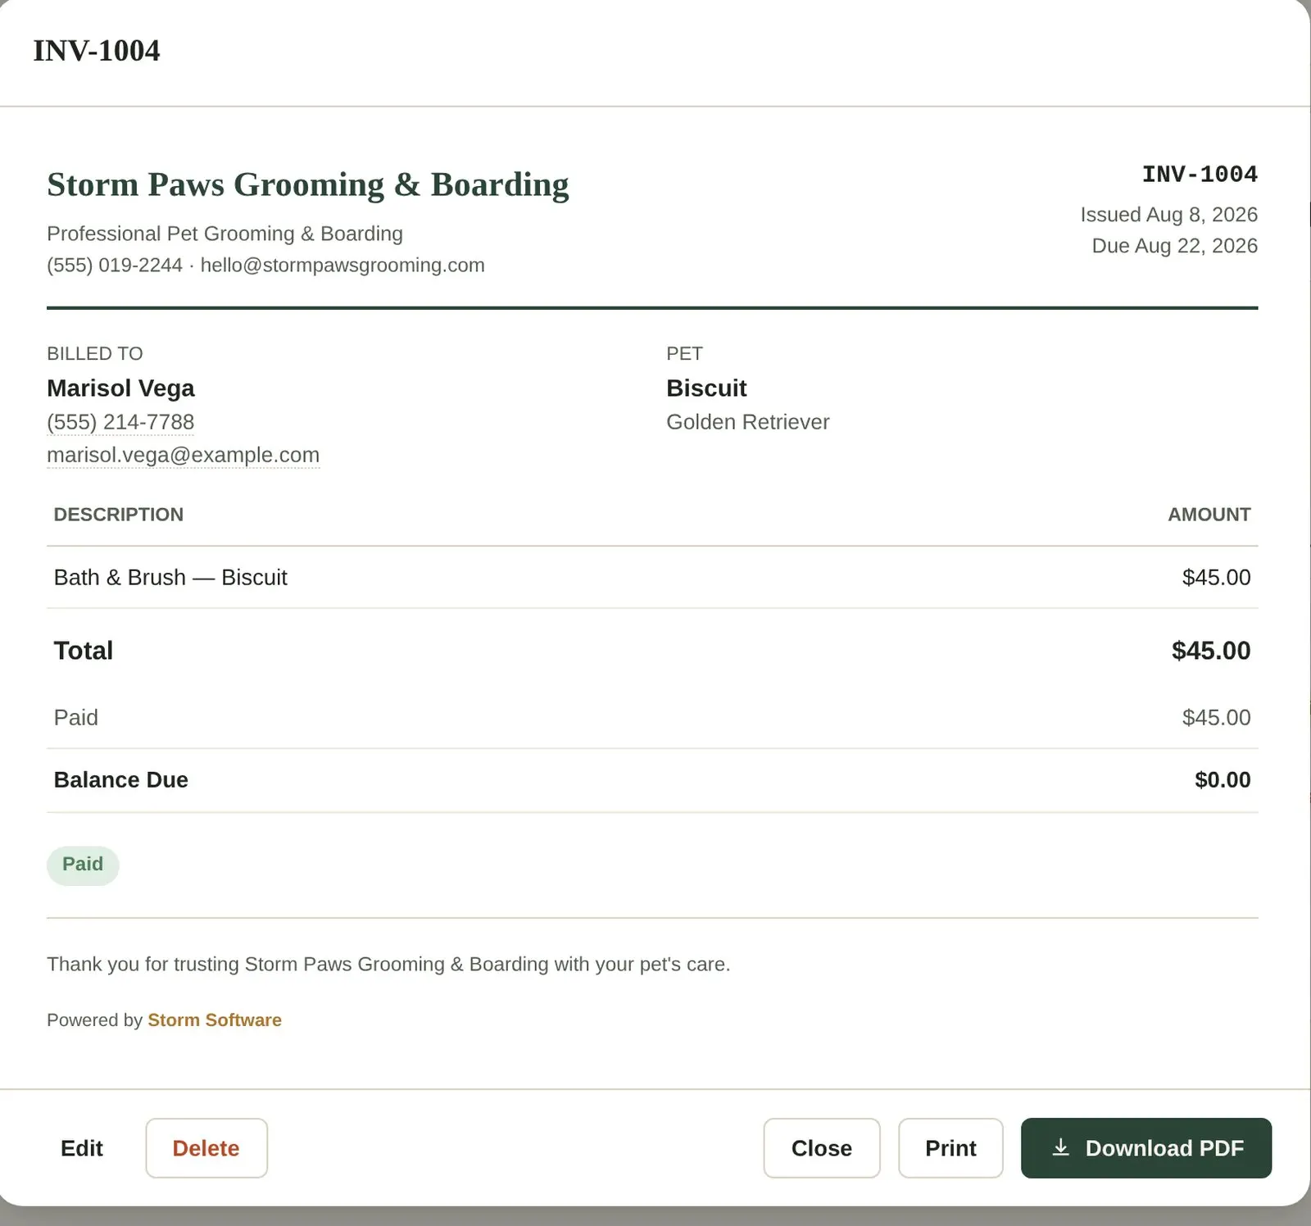The image size is (1311, 1226).
Task: Select the dialog title INV-1004 at top left
Action: coord(97,51)
